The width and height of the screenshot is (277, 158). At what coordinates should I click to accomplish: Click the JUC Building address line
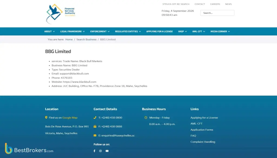tap(99, 86)
